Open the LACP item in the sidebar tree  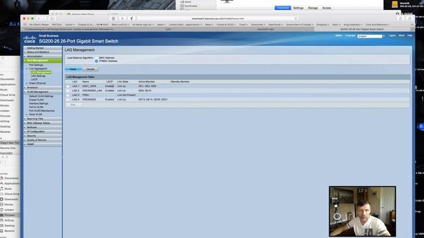[34, 79]
